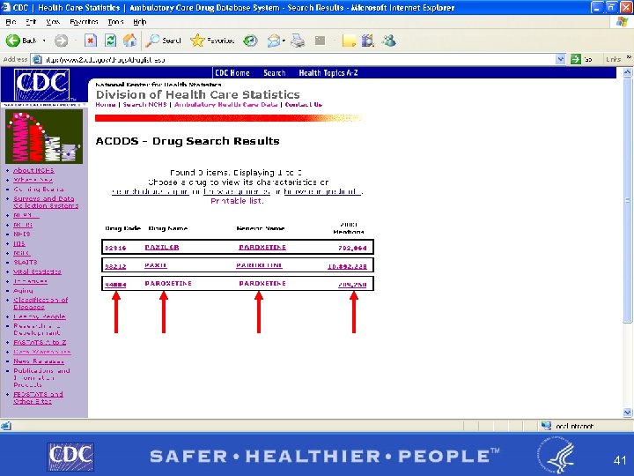Click the page icon in address bar
The height and width of the screenshot is (476, 634).
pyautogui.click(x=37, y=60)
